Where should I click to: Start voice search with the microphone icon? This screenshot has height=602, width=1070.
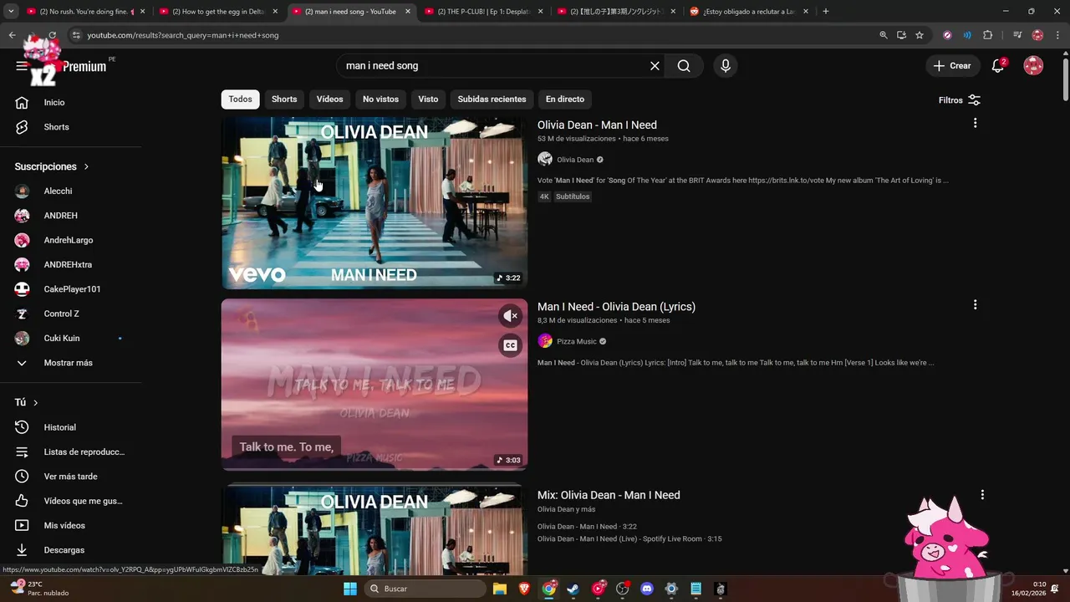(x=725, y=66)
